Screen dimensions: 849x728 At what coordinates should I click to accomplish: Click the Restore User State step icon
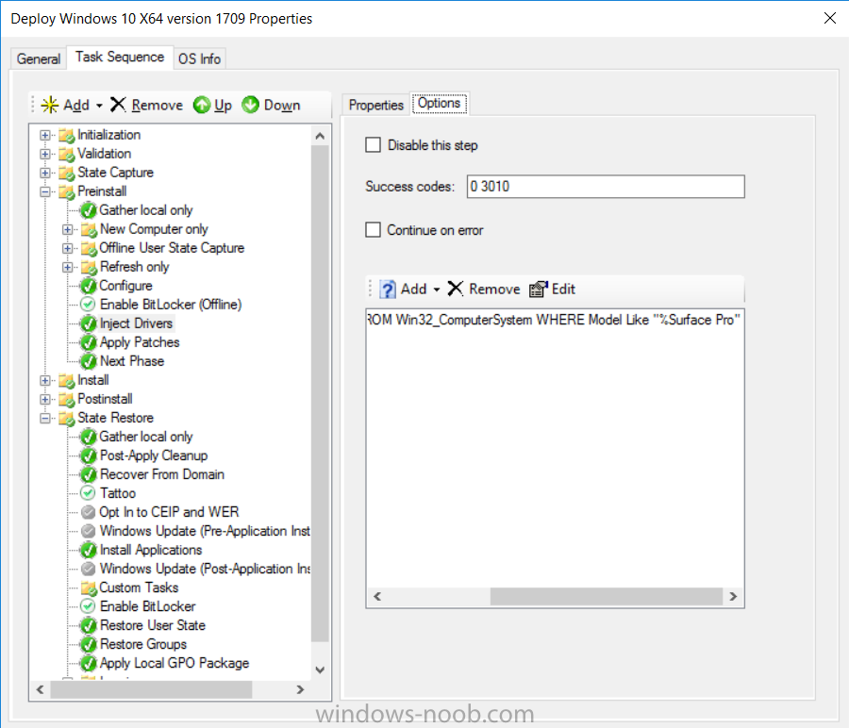click(x=89, y=626)
